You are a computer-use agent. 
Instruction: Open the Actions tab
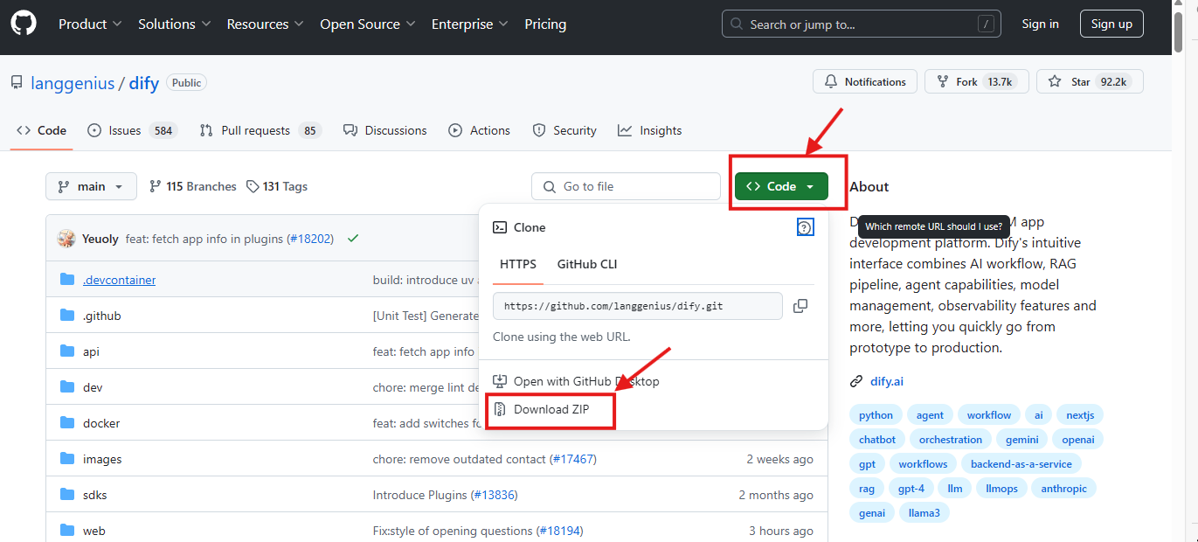479,130
